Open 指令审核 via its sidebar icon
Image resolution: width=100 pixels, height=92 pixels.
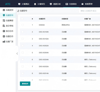pyautogui.click(x=4, y=26)
